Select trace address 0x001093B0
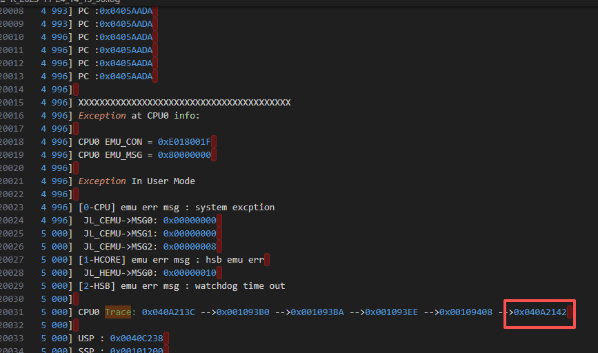 (243, 312)
